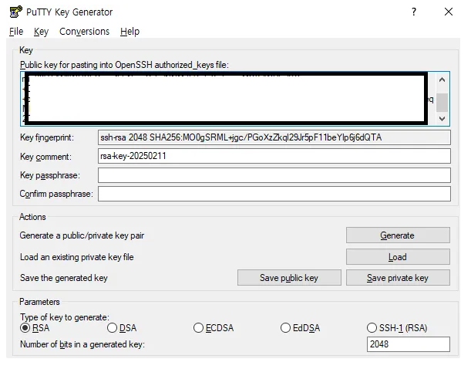This screenshot has width=471, height=369.
Task: Open the File menu
Action: (x=16, y=32)
